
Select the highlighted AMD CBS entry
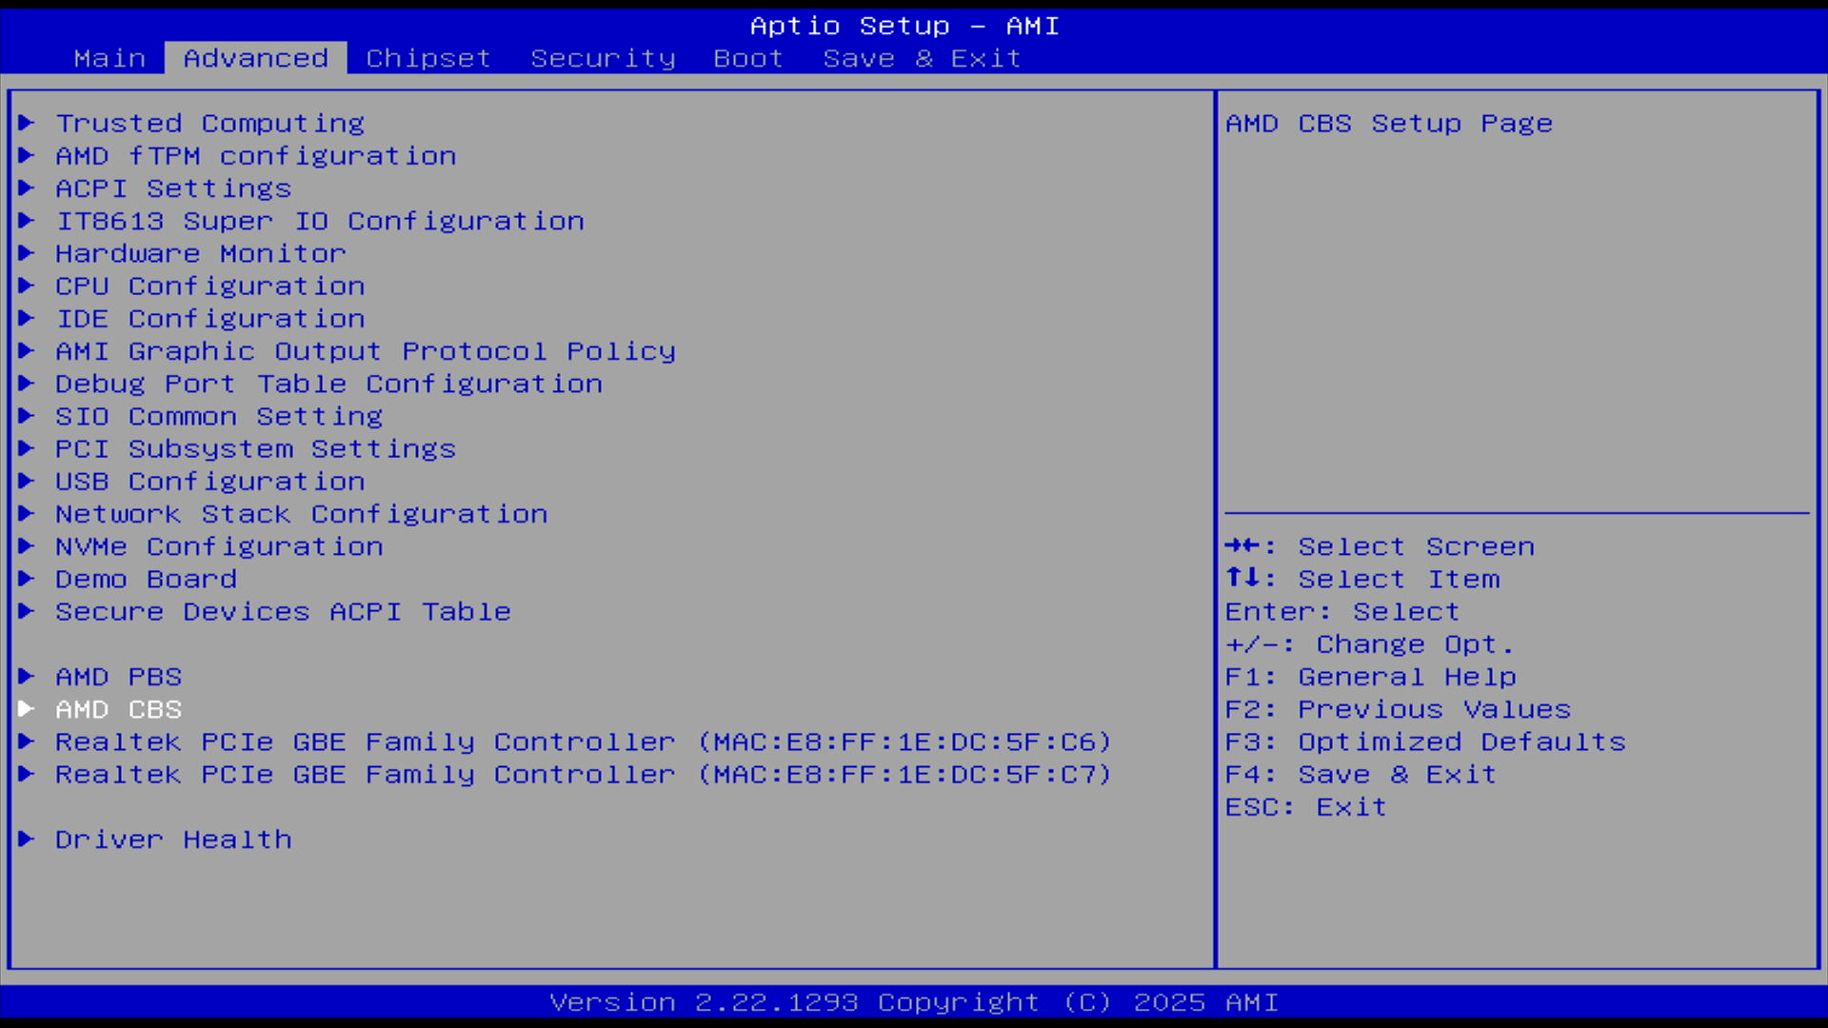point(118,709)
